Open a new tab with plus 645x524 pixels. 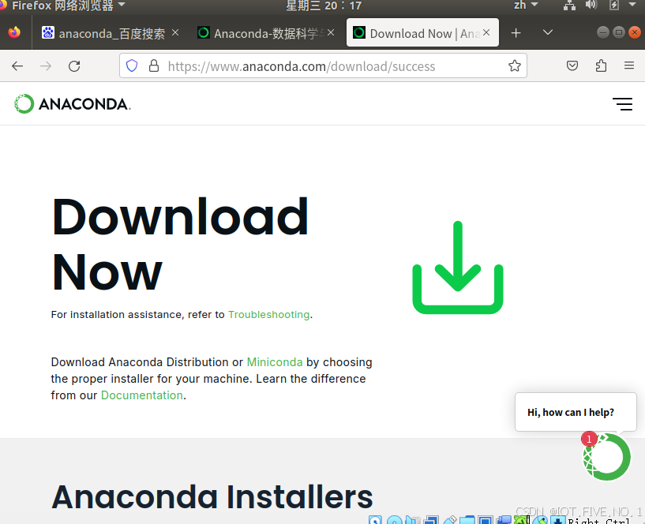click(516, 32)
